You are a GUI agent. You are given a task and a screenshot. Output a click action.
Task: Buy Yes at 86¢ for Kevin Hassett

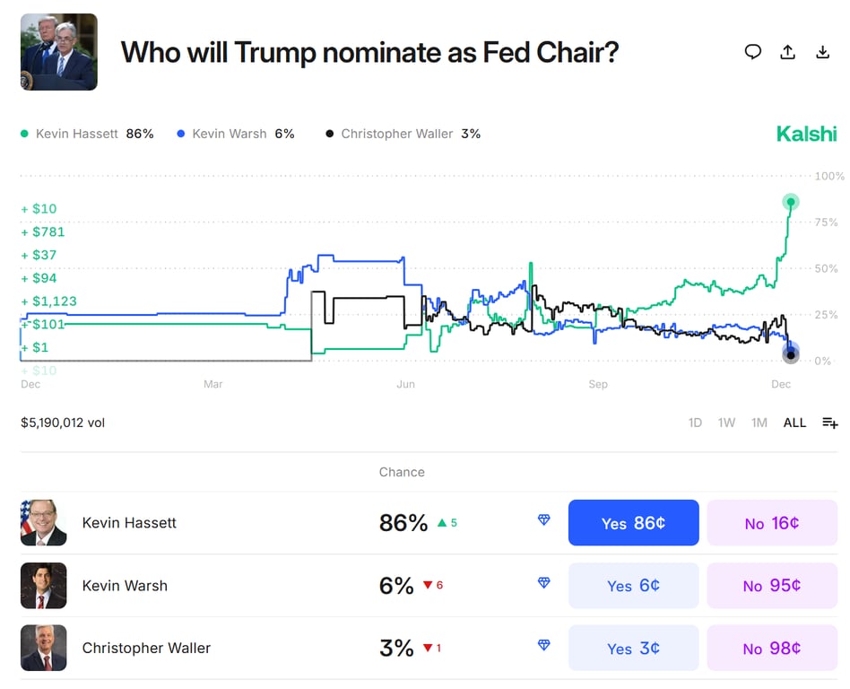(633, 522)
